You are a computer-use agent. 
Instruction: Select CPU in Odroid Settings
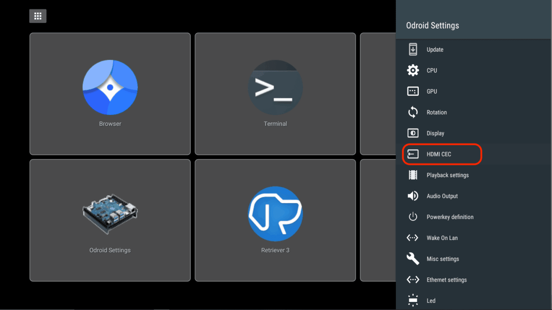(x=474, y=70)
